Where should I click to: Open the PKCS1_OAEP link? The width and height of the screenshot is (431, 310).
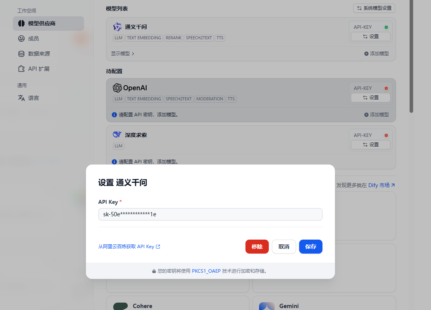click(x=206, y=271)
